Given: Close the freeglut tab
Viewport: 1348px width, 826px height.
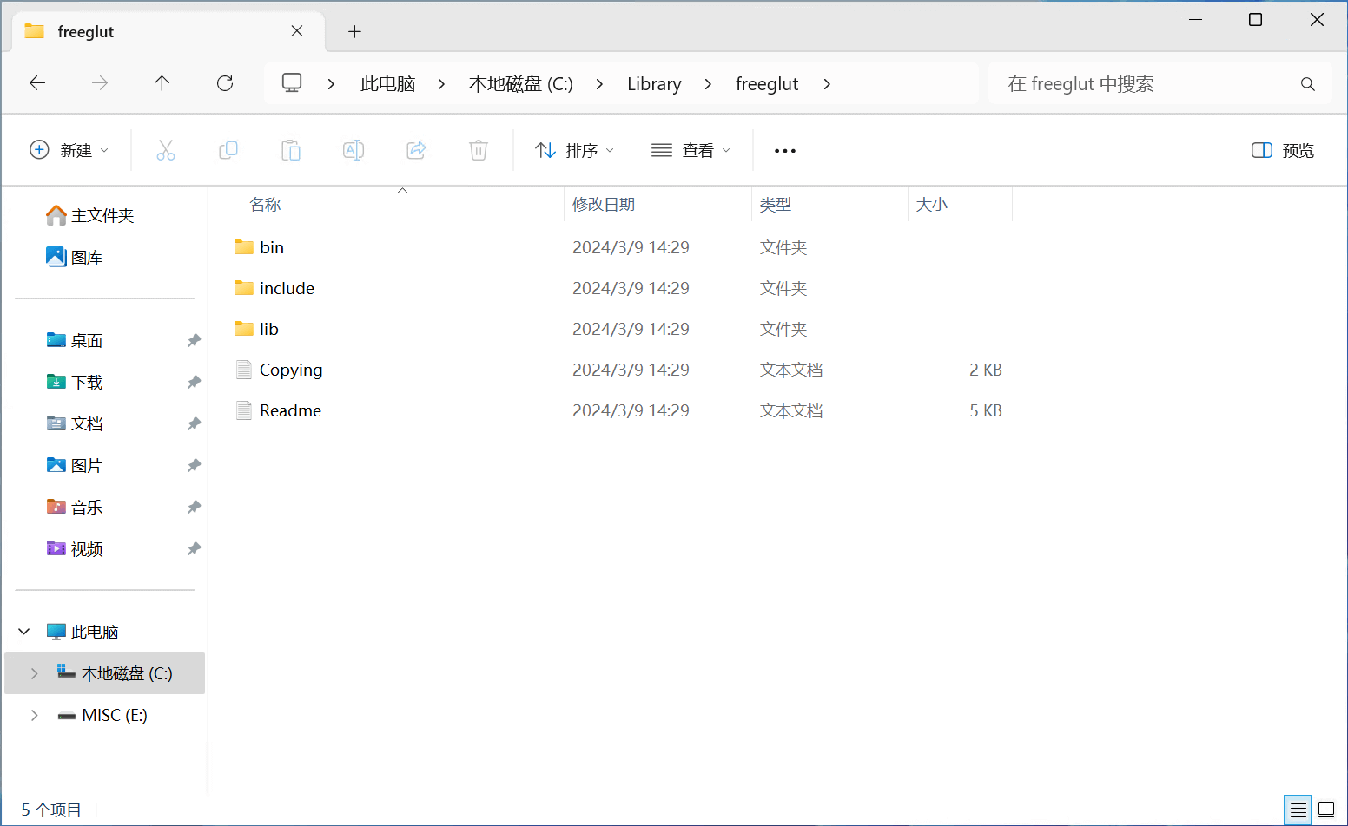Looking at the screenshot, I should coord(297,31).
